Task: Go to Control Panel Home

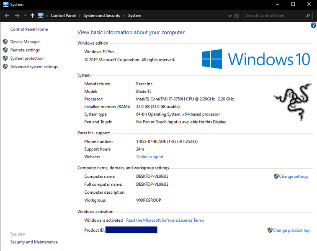Action: 29,29
